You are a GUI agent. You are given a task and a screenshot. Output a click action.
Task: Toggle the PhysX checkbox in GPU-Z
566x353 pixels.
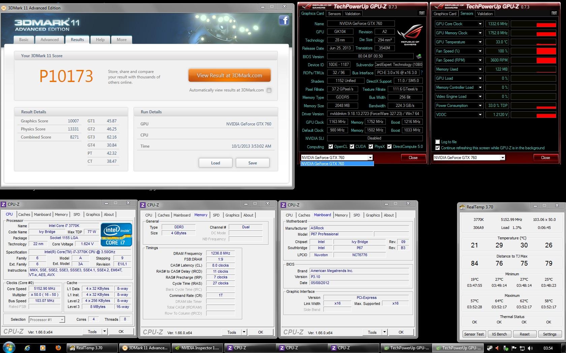coord(371,147)
